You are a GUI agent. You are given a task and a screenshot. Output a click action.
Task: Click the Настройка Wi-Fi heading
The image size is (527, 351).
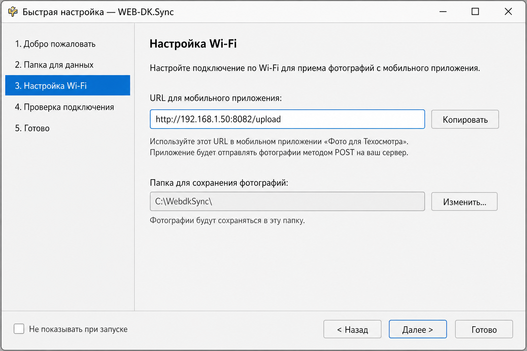[x=193, y=44]
